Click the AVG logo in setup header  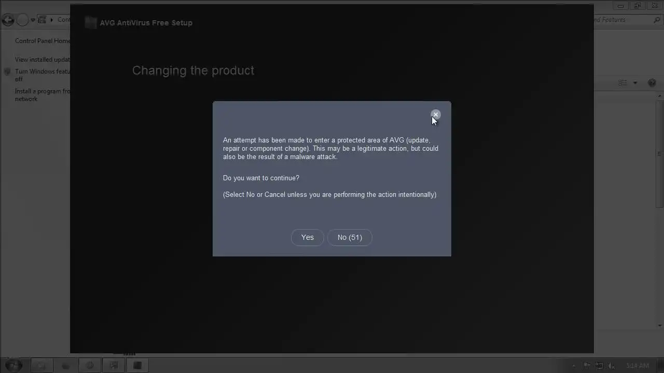(x=91, y=23)
